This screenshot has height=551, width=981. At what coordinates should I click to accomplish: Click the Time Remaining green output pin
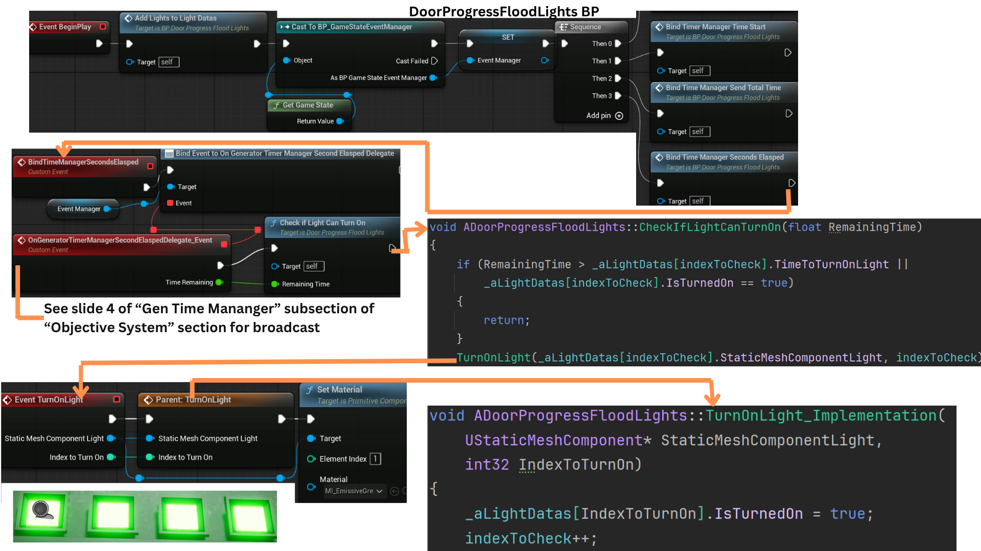pos(219,282)
